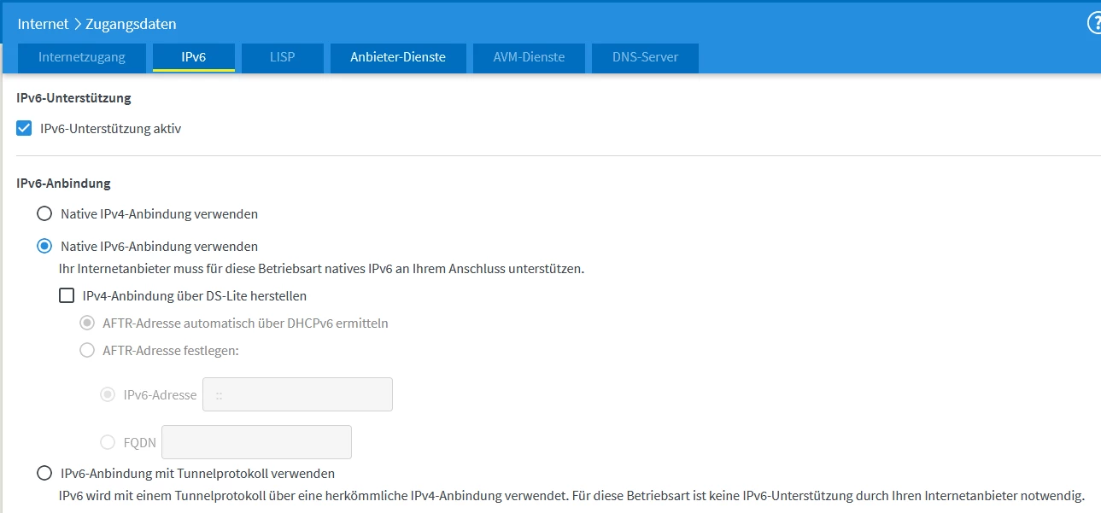The width and height of the screenshot is (1101, 513).
Task: Open the help question mark icon
Action: point(1094,24)
